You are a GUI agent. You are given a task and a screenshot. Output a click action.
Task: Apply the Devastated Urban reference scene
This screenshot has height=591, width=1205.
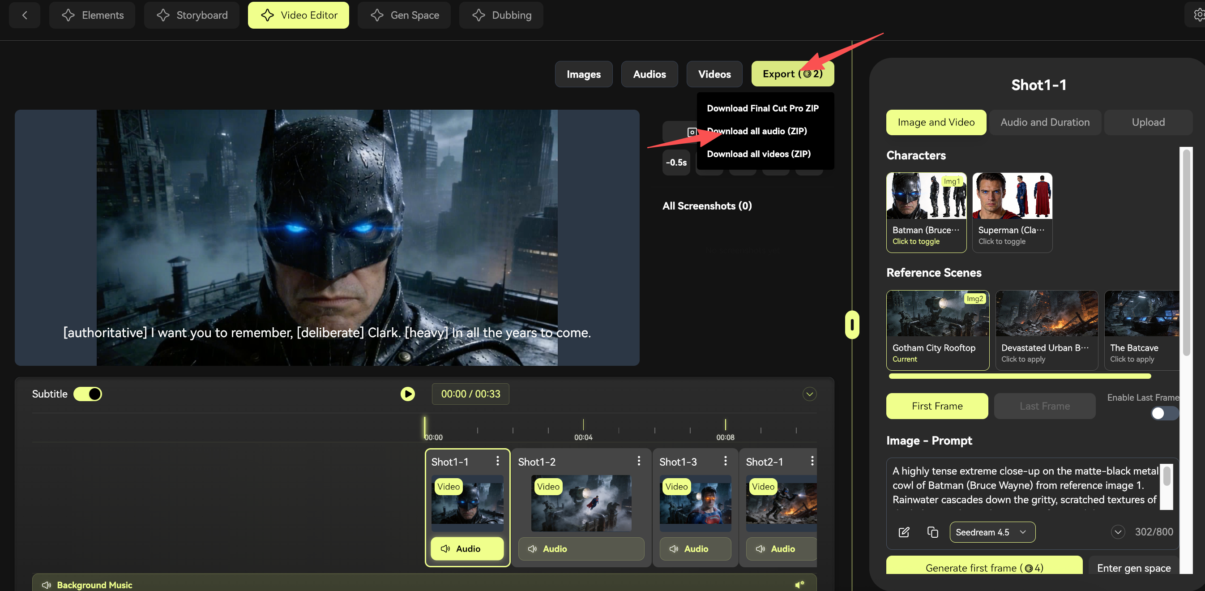click(x=1047, y=330)
